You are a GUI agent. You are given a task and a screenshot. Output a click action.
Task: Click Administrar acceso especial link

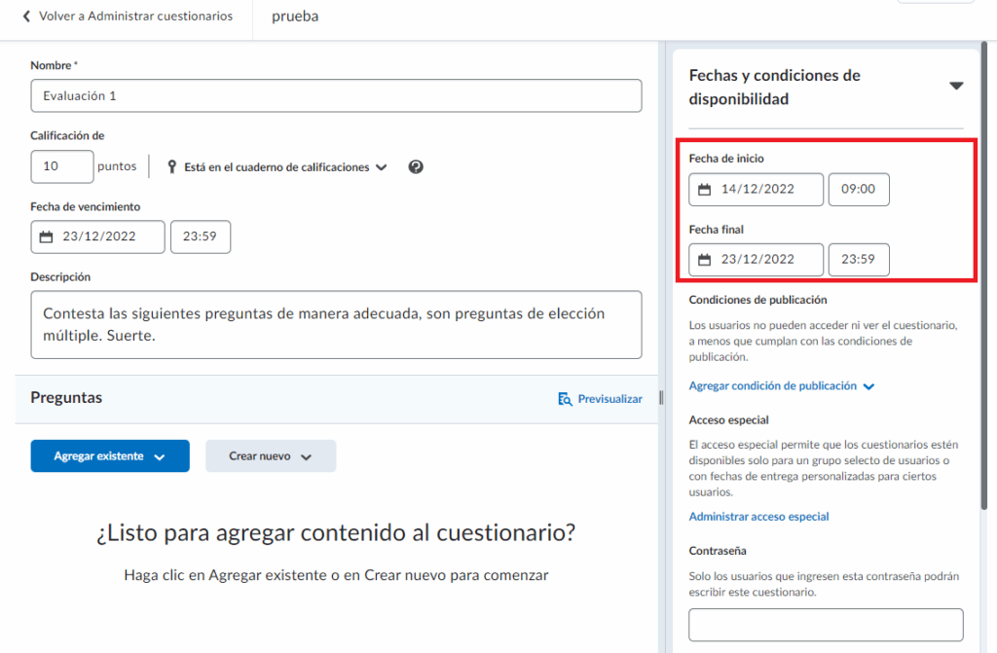pyautogui.click(x=758, y=517)
